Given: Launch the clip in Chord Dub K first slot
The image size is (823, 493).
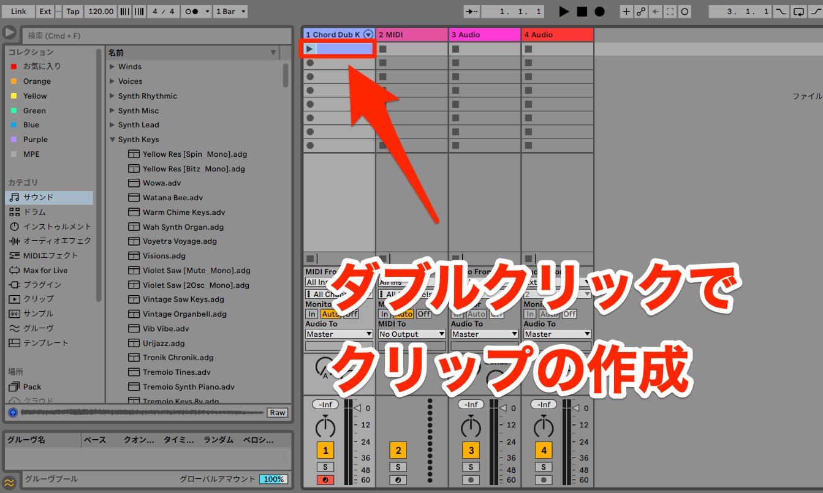Looking at the screenshot, I should [x=309, y=48].
